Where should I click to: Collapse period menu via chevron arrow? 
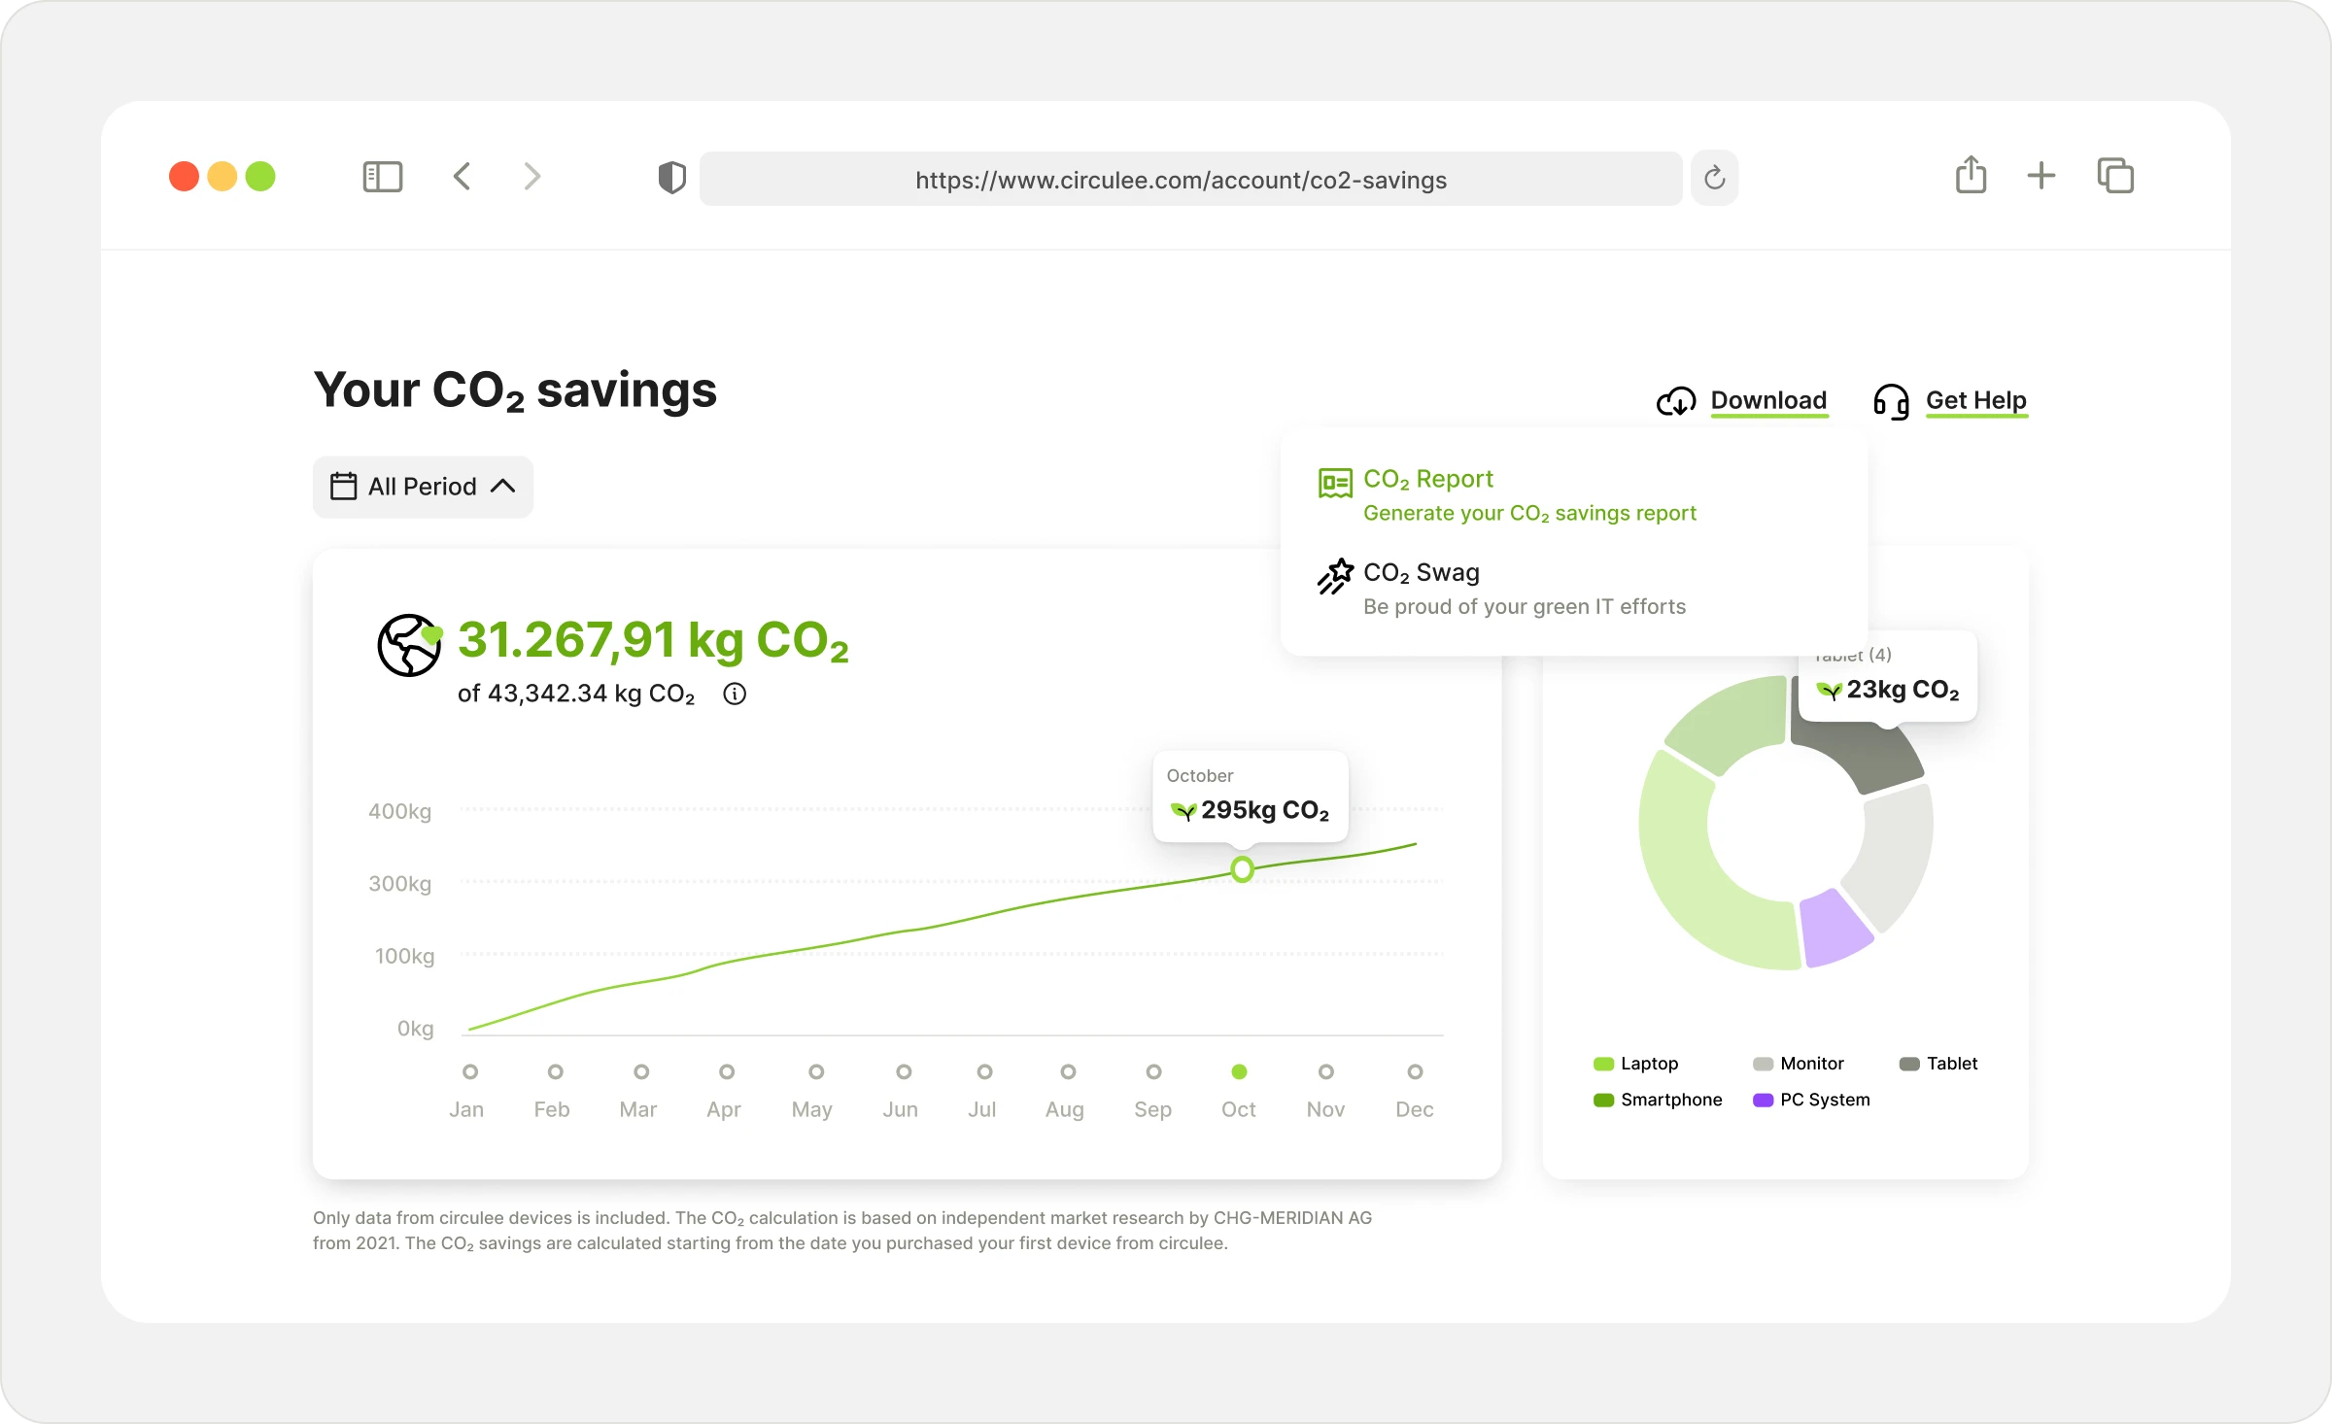click(502, 486)
